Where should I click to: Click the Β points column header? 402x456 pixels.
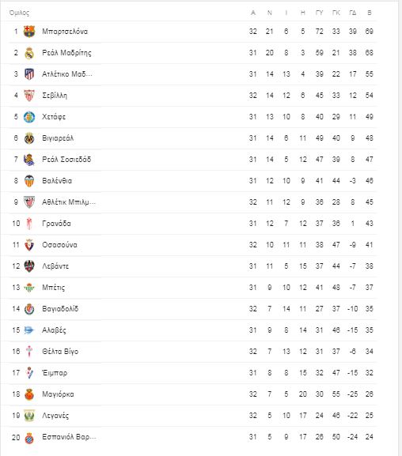(x=370, y=13)
